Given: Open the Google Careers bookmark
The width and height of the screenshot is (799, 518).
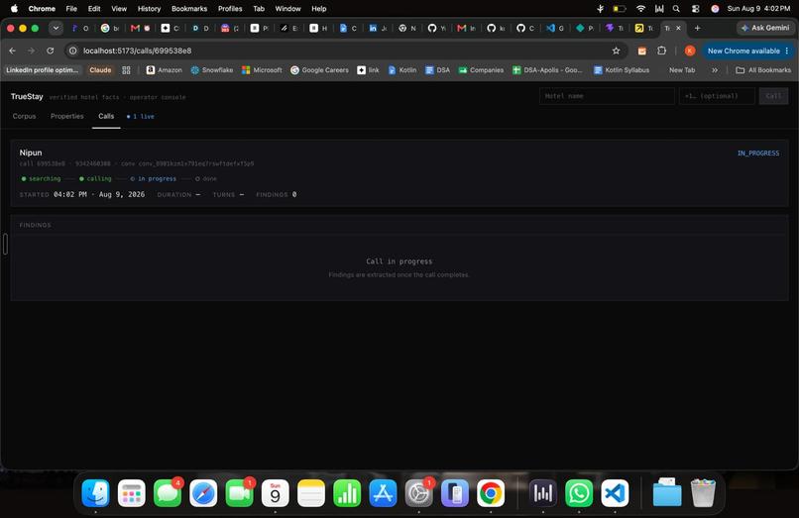Looking at the screenshot, I should (x=319, y=70).
